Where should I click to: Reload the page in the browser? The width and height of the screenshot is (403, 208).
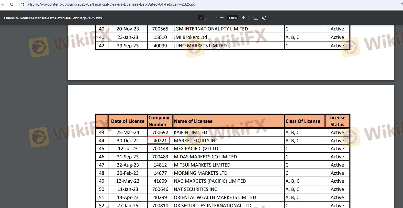tap(12, 4)
